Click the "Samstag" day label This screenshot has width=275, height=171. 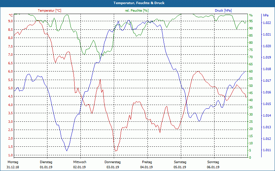(x=180, y=162)
